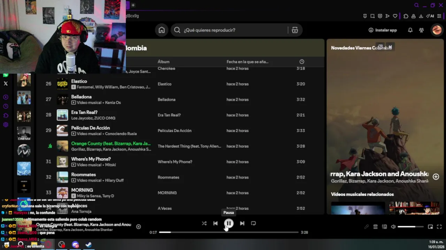The width and height of the screenshot is (446, 250).
Task: Click Where's My Phone? cat cover thumbnail
Action: tap(62, 162)
